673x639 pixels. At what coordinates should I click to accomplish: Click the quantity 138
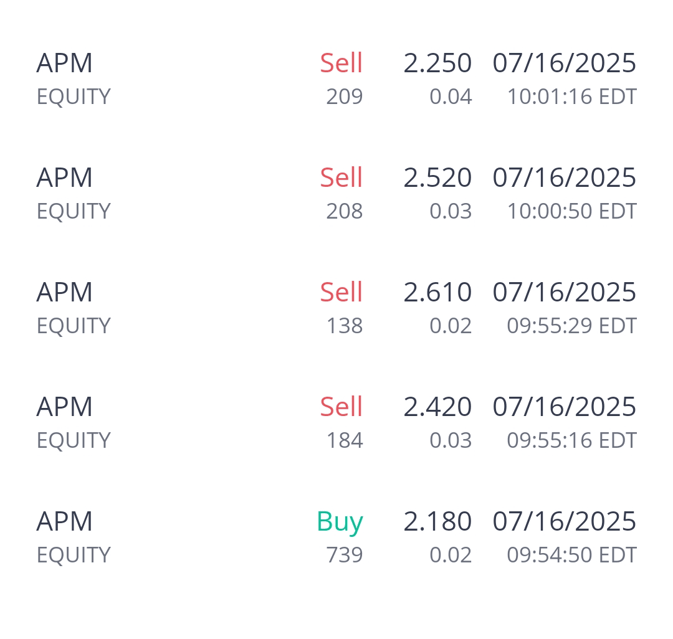(x=344, y=326)
